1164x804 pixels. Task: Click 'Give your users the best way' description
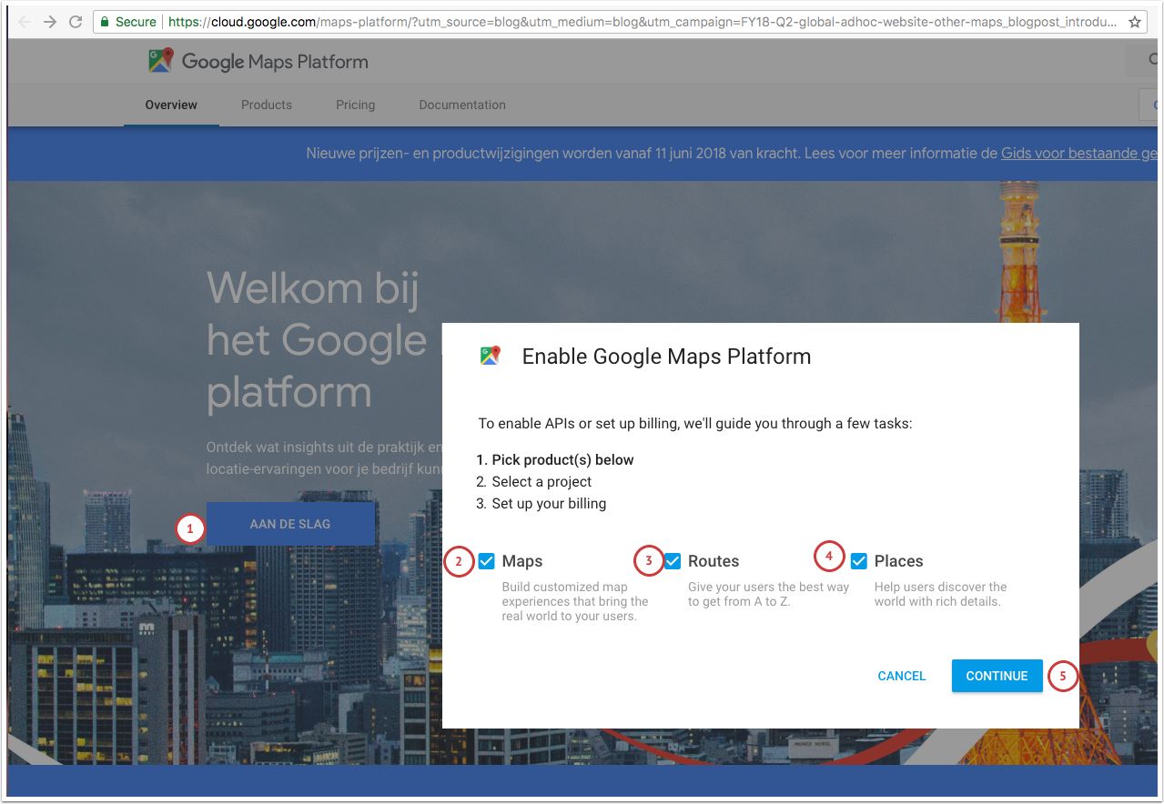768,594
